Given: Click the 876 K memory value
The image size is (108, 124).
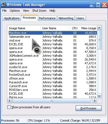Looking at the screenshot, I should click(x=93, y=40).
